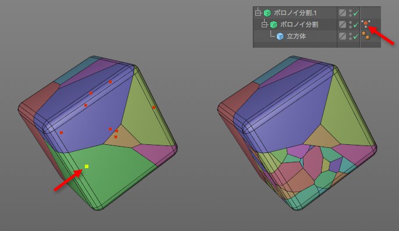The width and height of the screenshot is (399, 231).
Task: Collapse the child ボロノイ分割 hierarchy
Action: pyautogui.click(x=265, y=24)
